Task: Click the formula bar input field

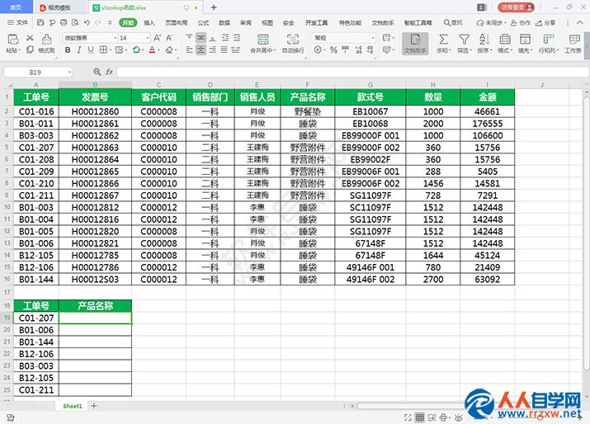Action: click(352, 72)
